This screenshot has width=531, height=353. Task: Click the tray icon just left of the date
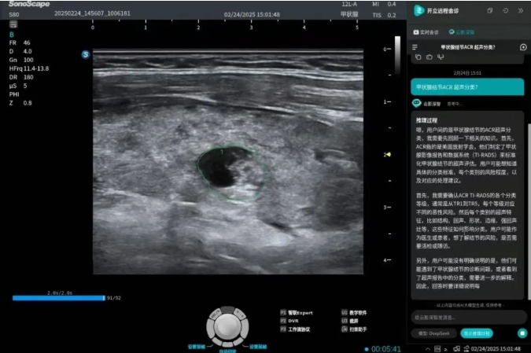[x=466, y=348]
